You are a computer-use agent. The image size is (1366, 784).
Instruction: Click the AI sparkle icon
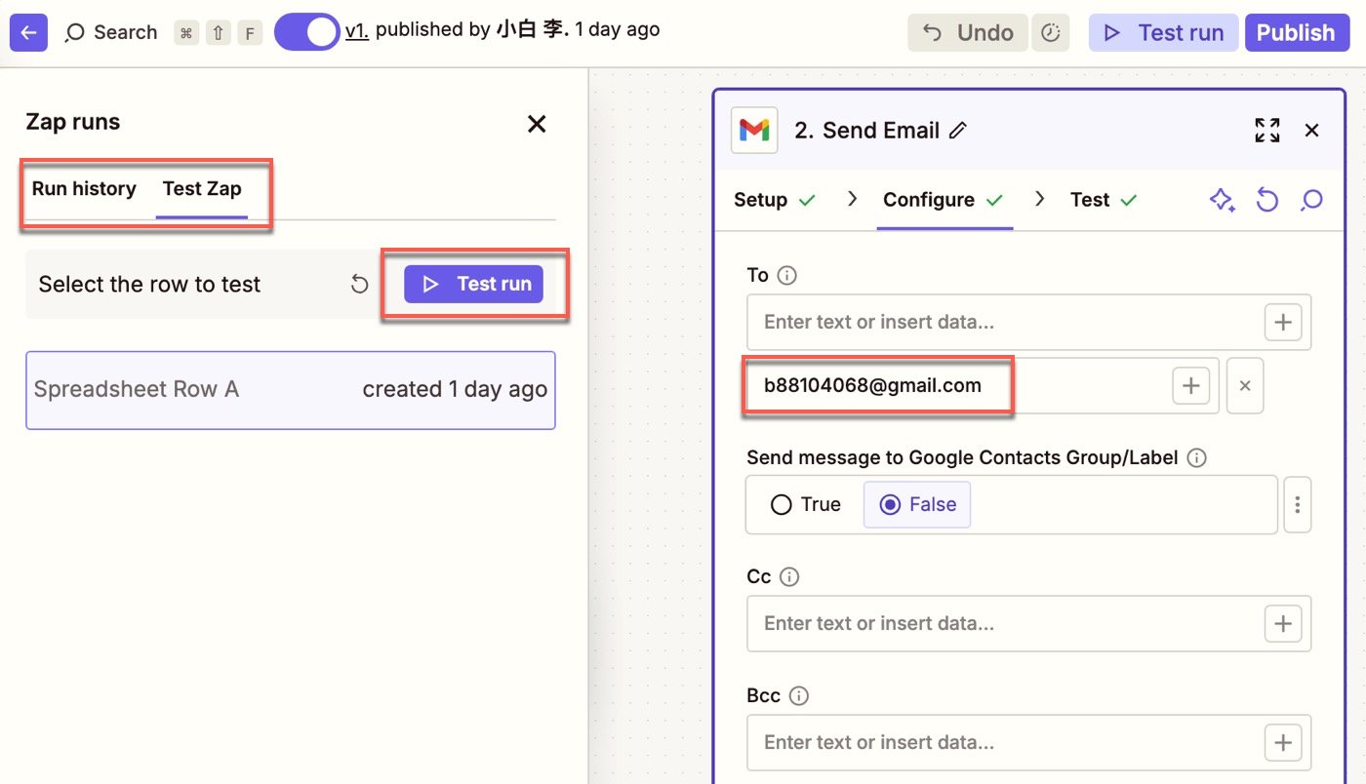(1223, 201)
